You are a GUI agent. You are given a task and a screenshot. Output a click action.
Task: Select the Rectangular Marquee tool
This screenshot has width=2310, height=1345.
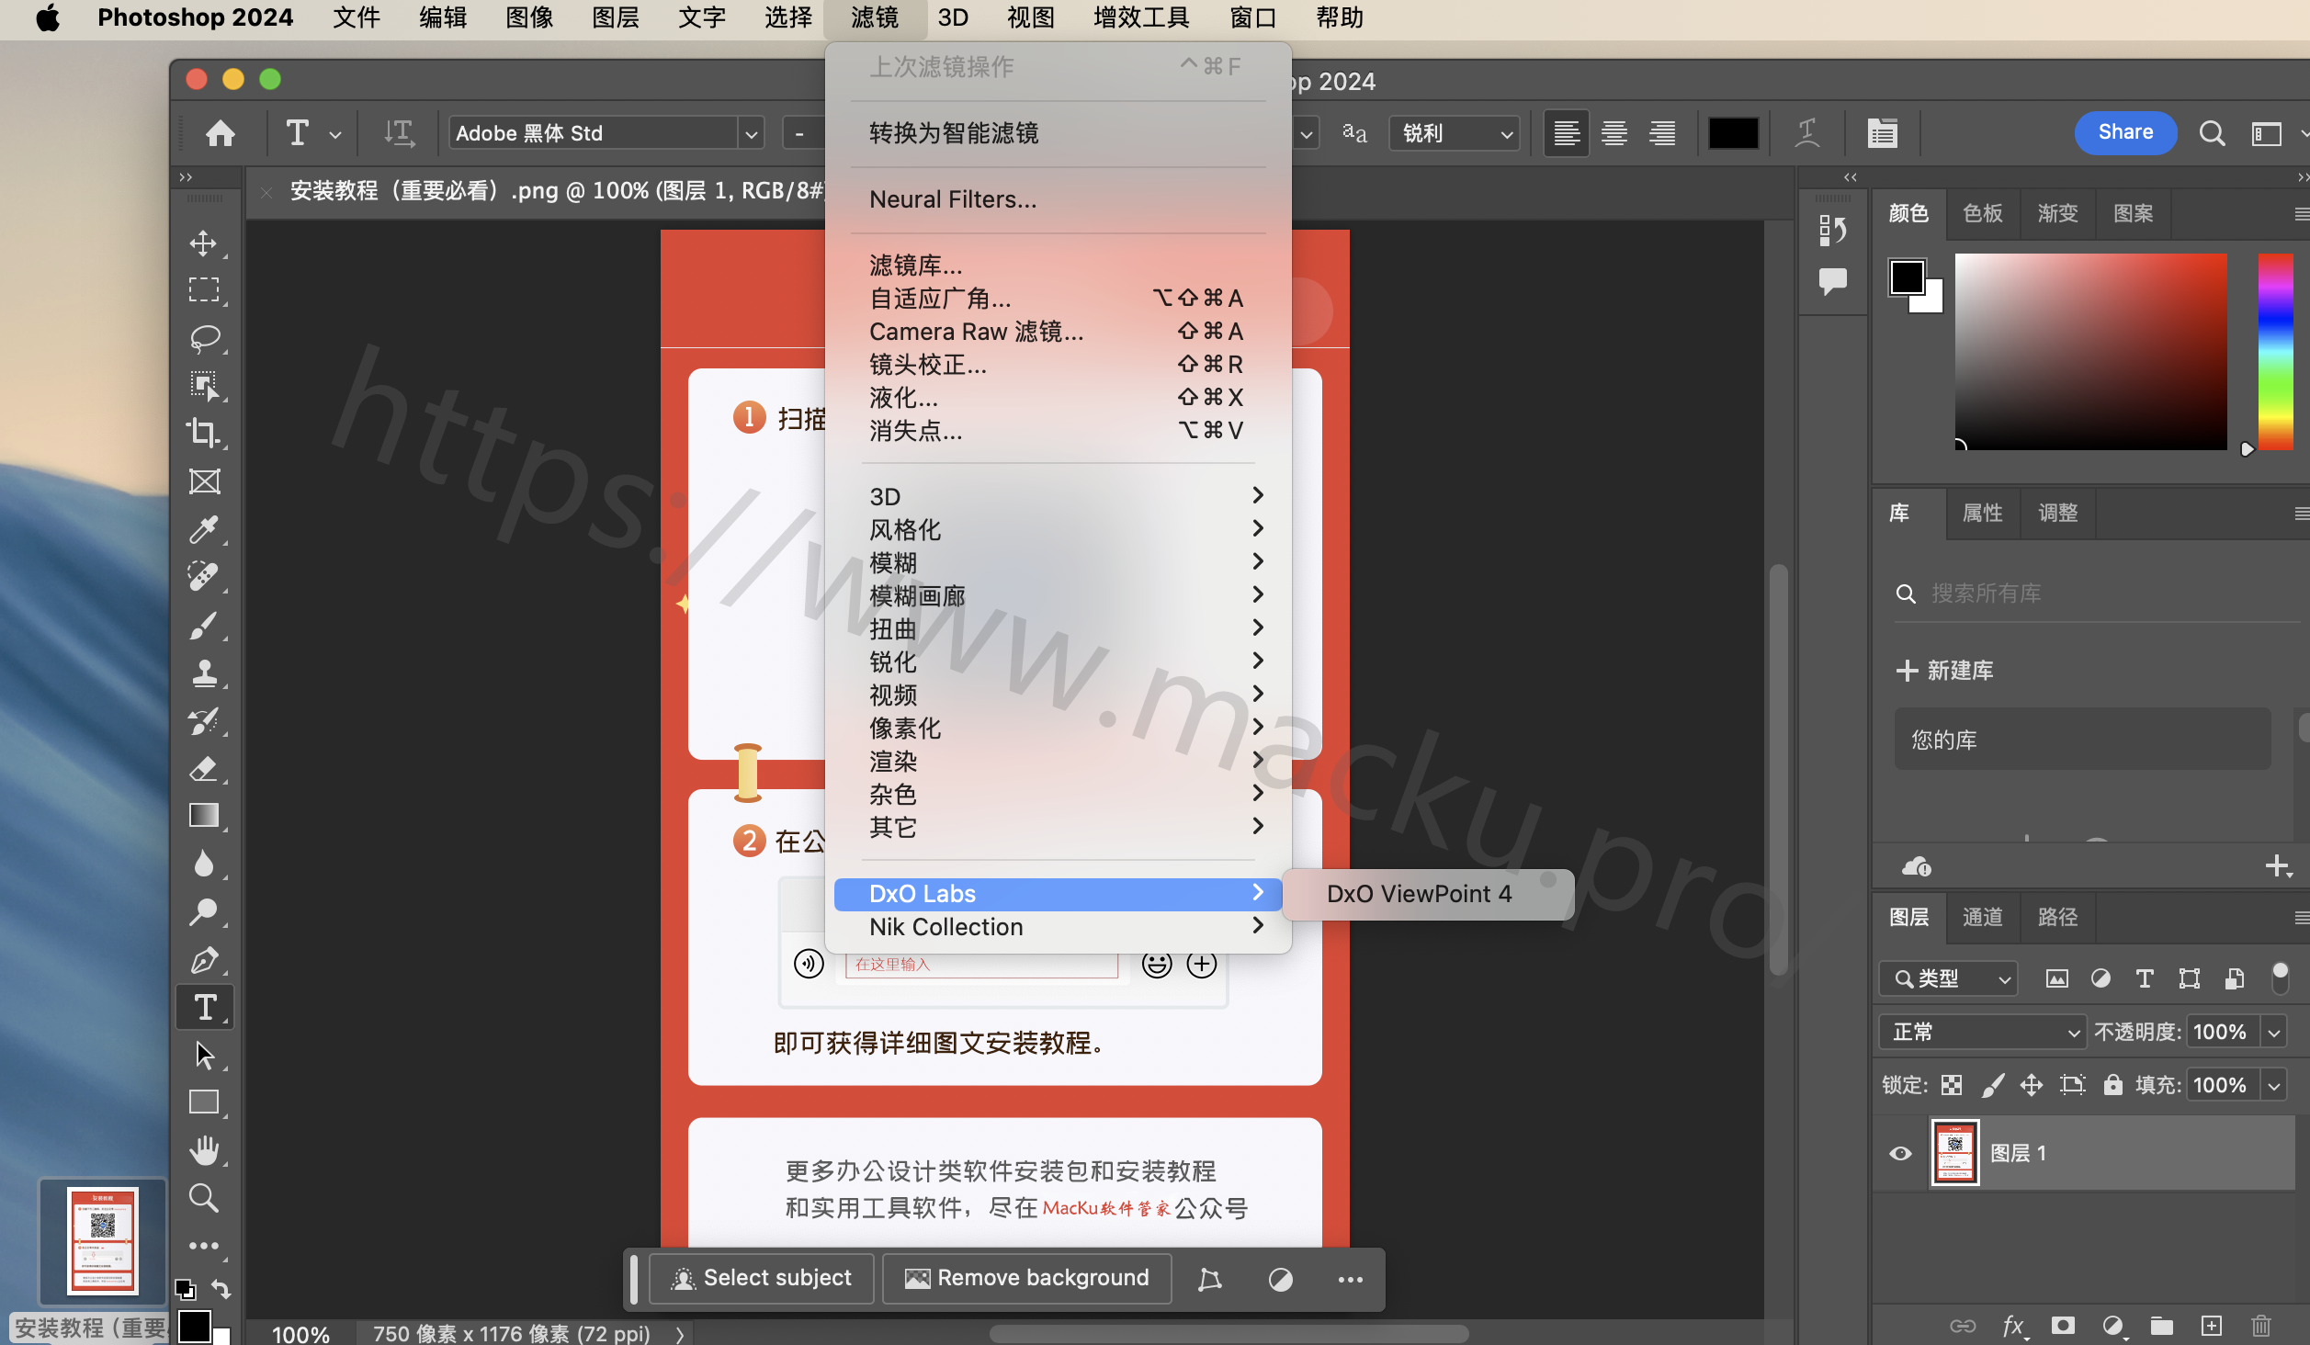[x=204, y=290]
